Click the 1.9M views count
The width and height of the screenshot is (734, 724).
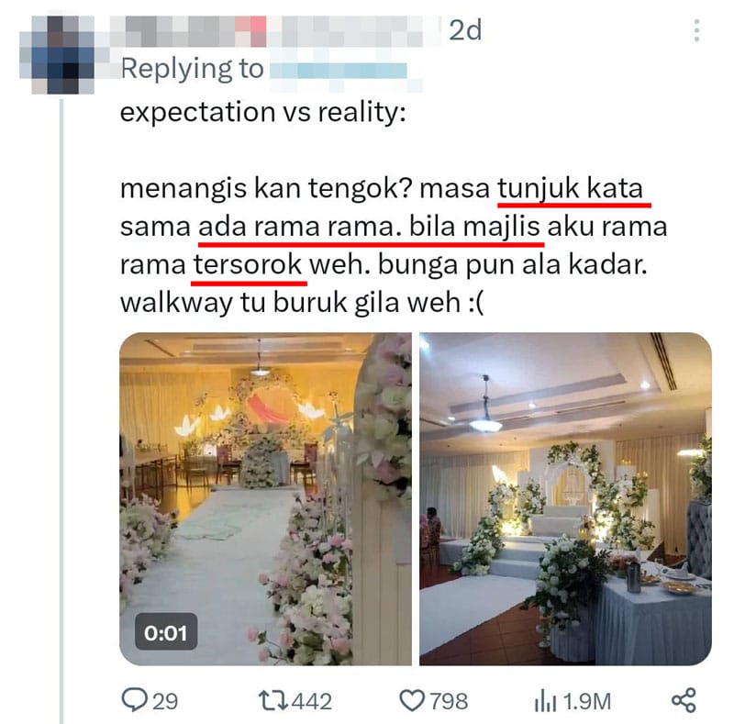586,702
